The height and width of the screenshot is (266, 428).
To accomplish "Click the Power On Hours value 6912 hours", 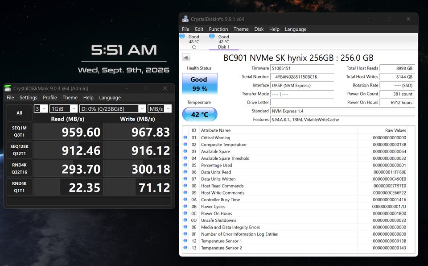I will point(397,103).
